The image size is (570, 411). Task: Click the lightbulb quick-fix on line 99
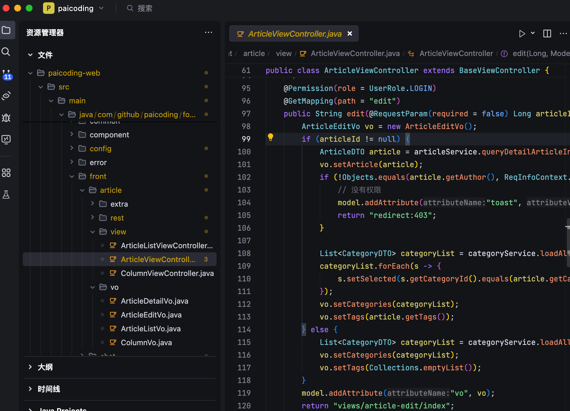click(x=270, y=137)
